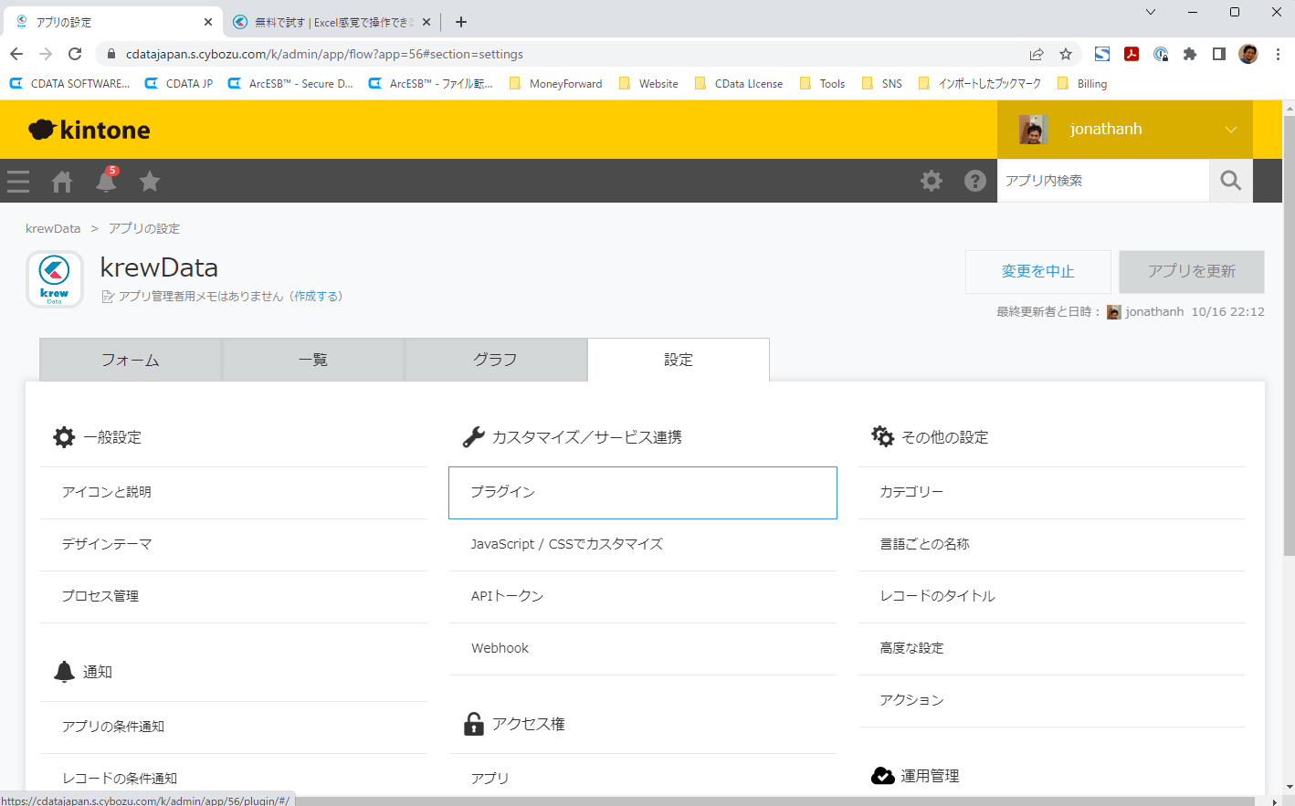Open the favorites star icon
This screenshot has width=1295, height=806.
150,182
